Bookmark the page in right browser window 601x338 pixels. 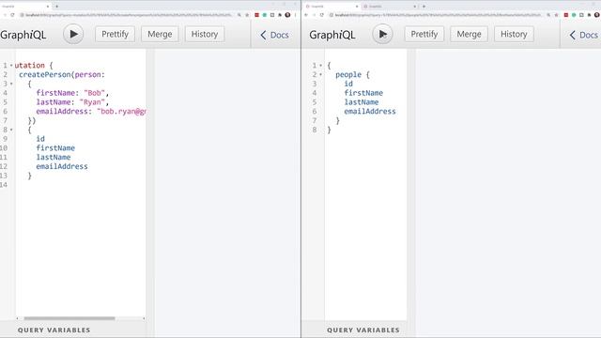click(557, 15)
